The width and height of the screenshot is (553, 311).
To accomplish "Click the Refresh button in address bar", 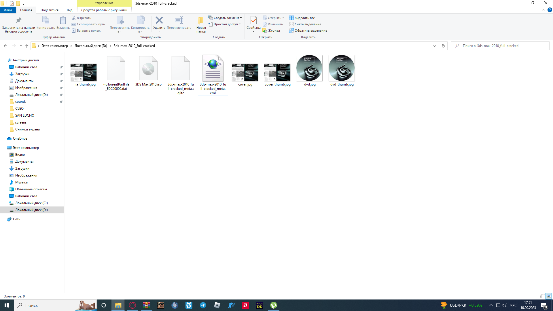I will click(443, 46).
